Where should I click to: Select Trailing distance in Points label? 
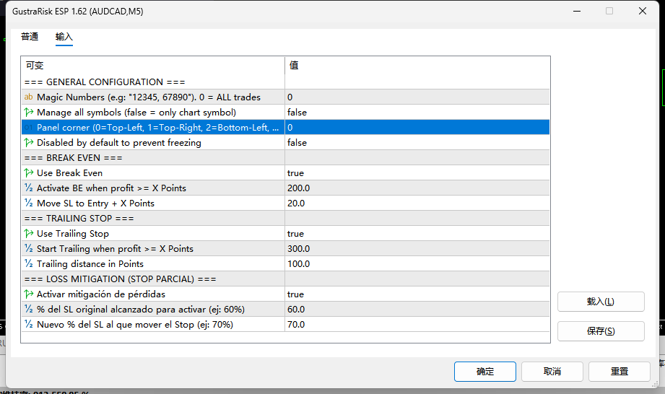[x=90, y=264]
